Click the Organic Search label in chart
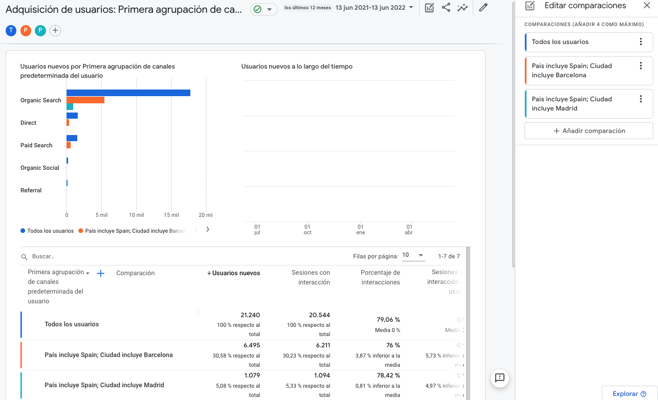Screen dimensions: 658x400 (41, 100)
